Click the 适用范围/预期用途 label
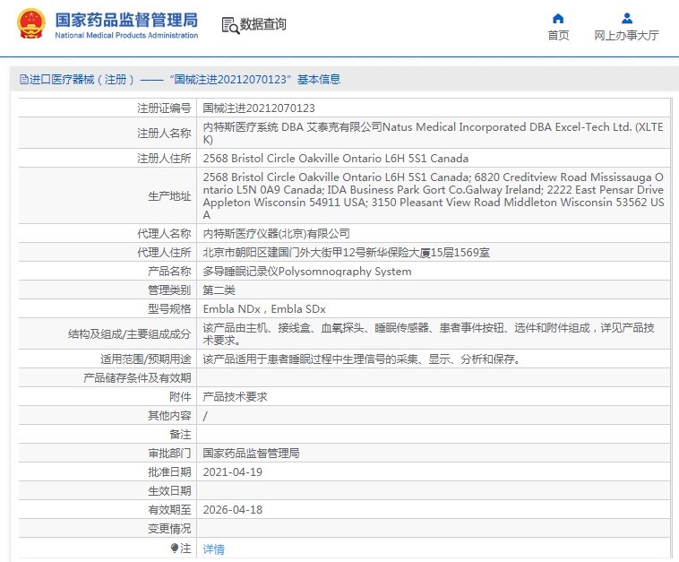Screen dimensions: 679x562 pos(145,359)
